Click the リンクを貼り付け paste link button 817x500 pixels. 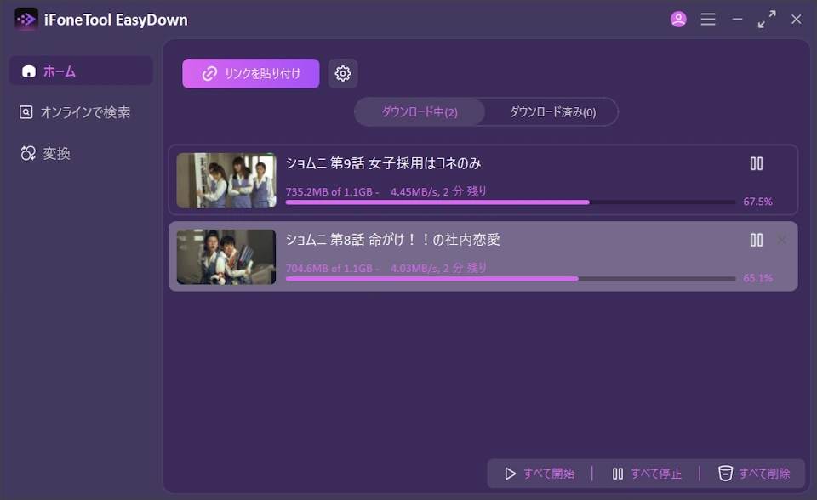pyautogui.click(x=251, y=74)
